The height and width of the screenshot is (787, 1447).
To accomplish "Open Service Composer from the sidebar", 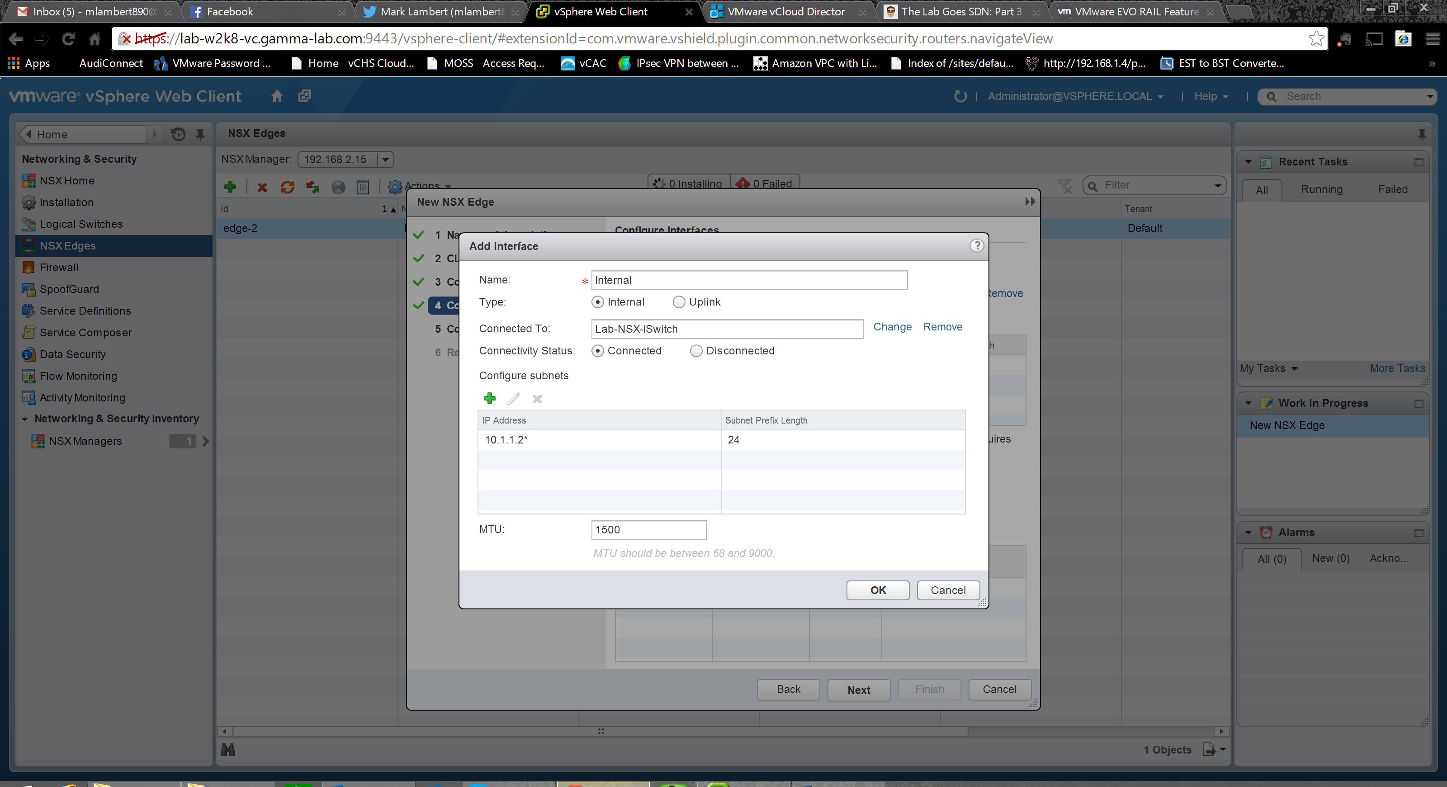I will pyautogui.click(x=85, y=332).
